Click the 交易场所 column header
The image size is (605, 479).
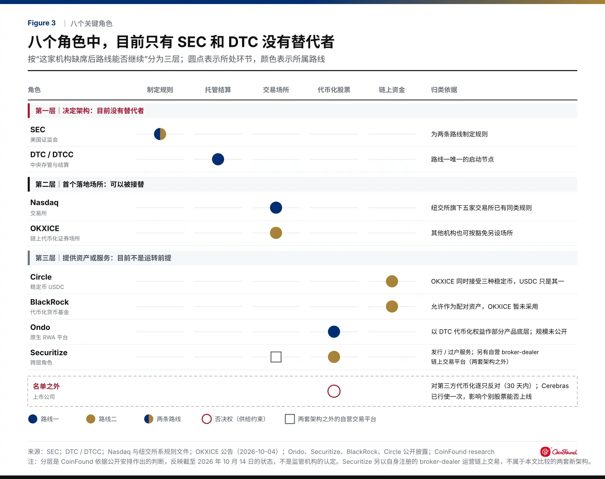coord(276,90)
